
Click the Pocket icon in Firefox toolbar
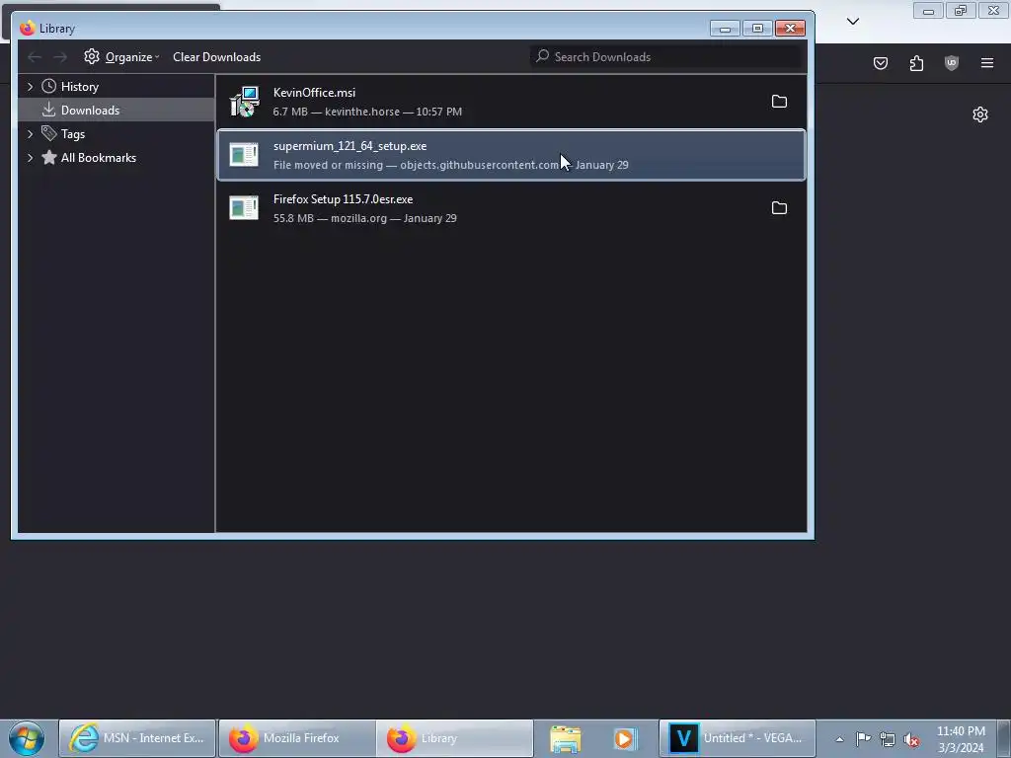click(x=880, y=63)
